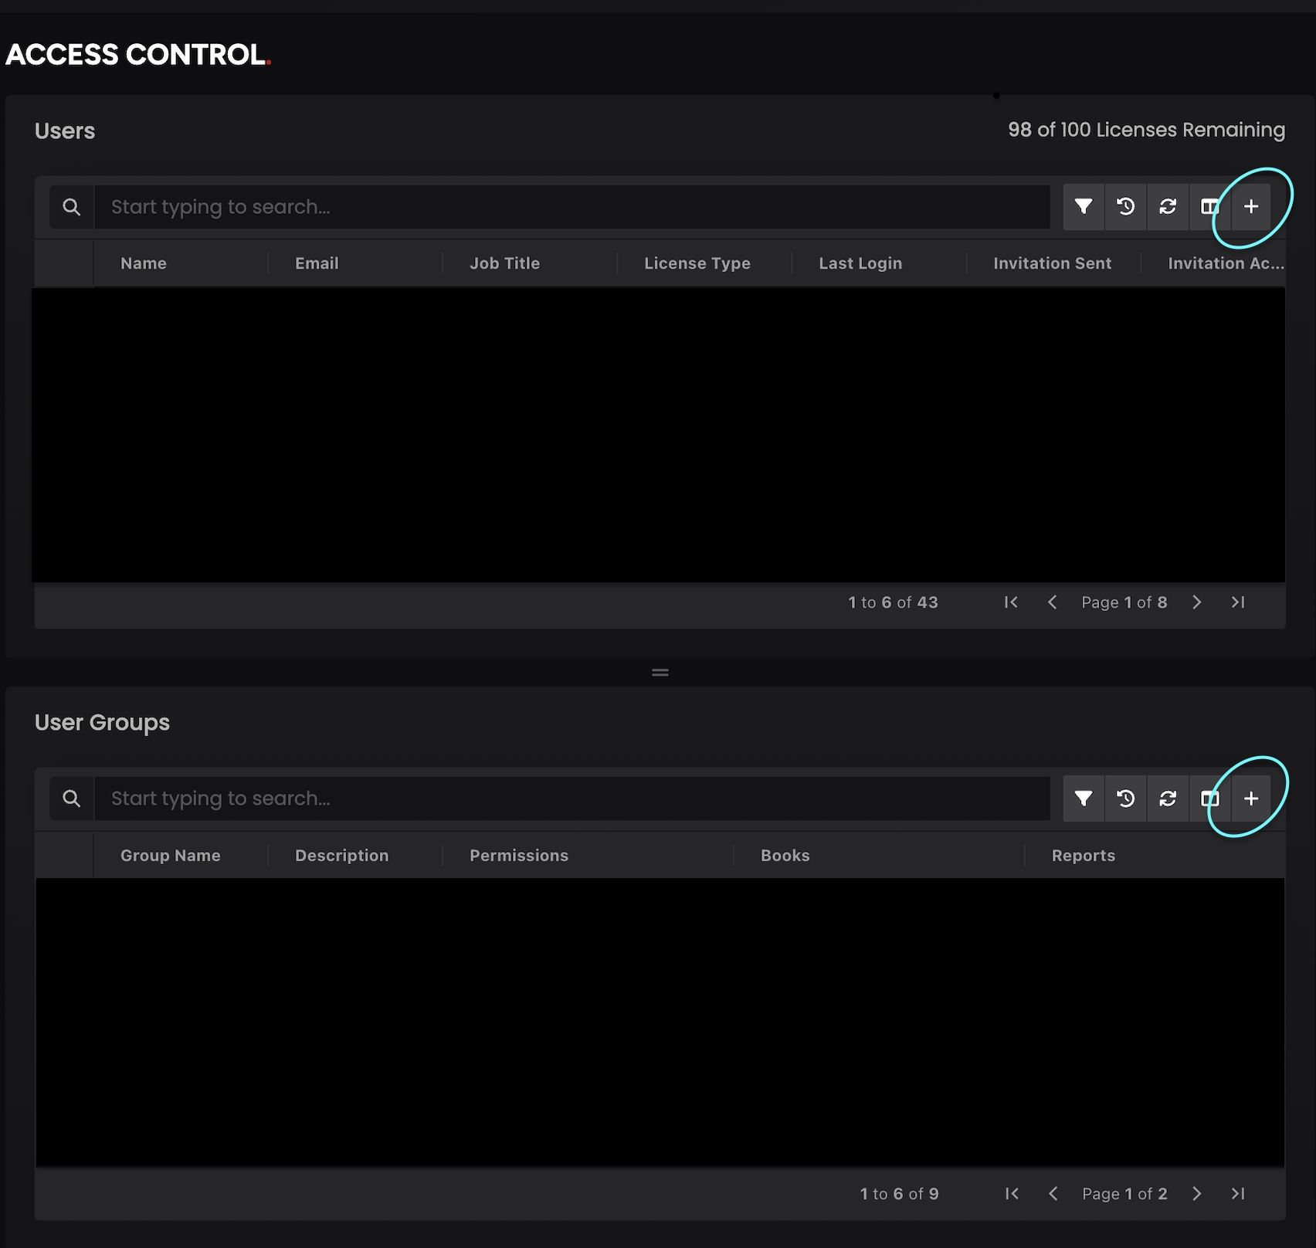Click history reset icon in User Groups toolbar
This screenshot has height=1248, width=1316.
point(1125,798)
